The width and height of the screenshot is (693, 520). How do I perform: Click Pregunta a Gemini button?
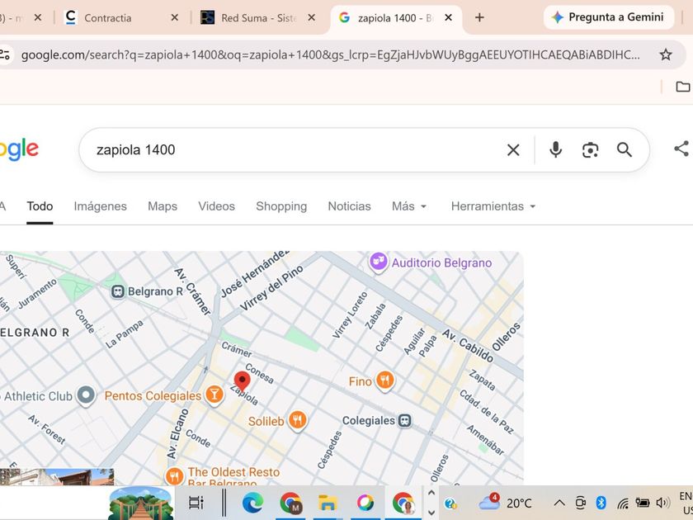608,17
